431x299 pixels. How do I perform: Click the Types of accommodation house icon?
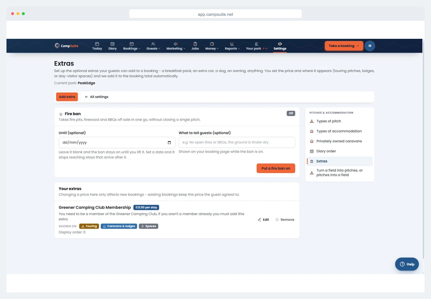coord(312,131)
